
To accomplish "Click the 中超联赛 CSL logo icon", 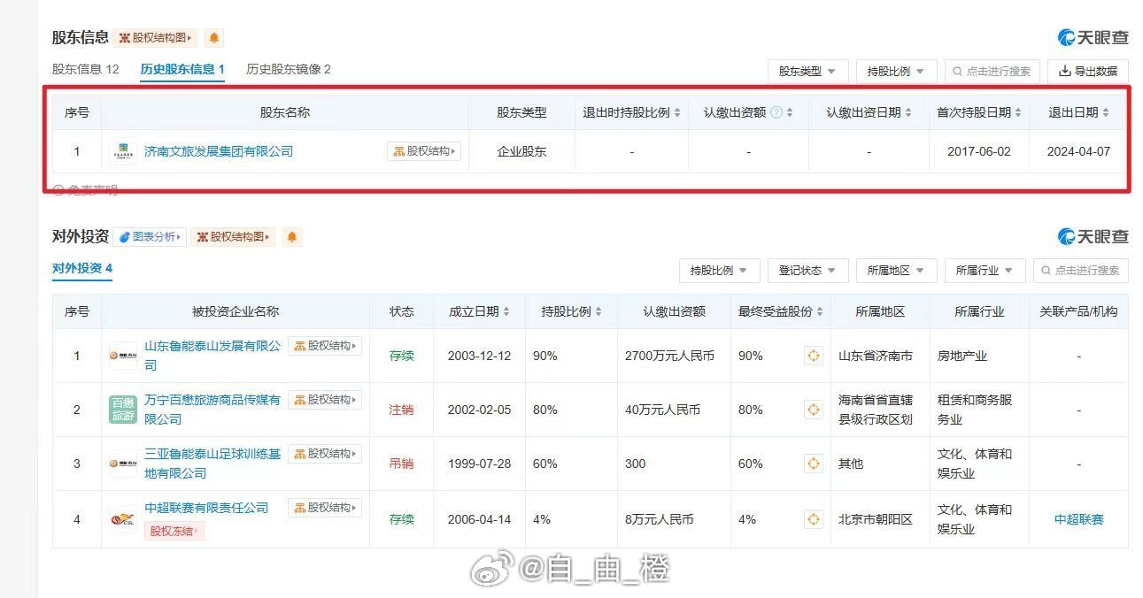I will click(x=123, y=519).
